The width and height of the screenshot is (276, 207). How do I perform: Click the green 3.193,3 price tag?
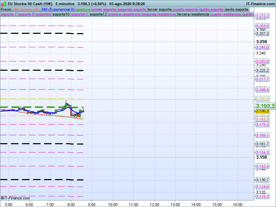pyautogui.click(x=265, y=106)
